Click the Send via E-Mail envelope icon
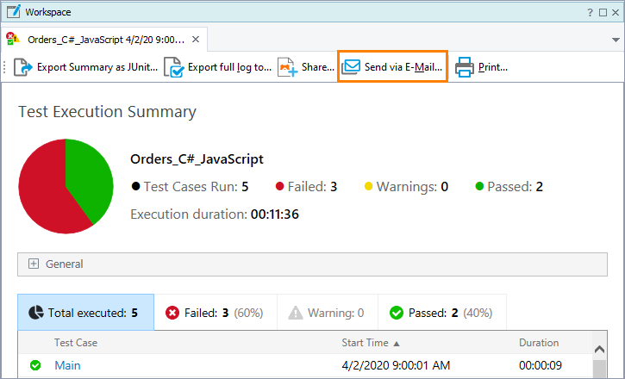This screenshot has height=379, width=625. tap(351, 67)
